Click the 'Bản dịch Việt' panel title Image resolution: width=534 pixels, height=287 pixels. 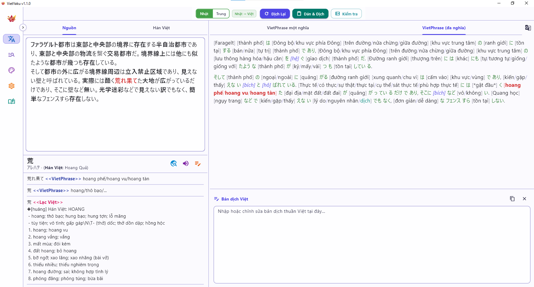coord(235,199)
